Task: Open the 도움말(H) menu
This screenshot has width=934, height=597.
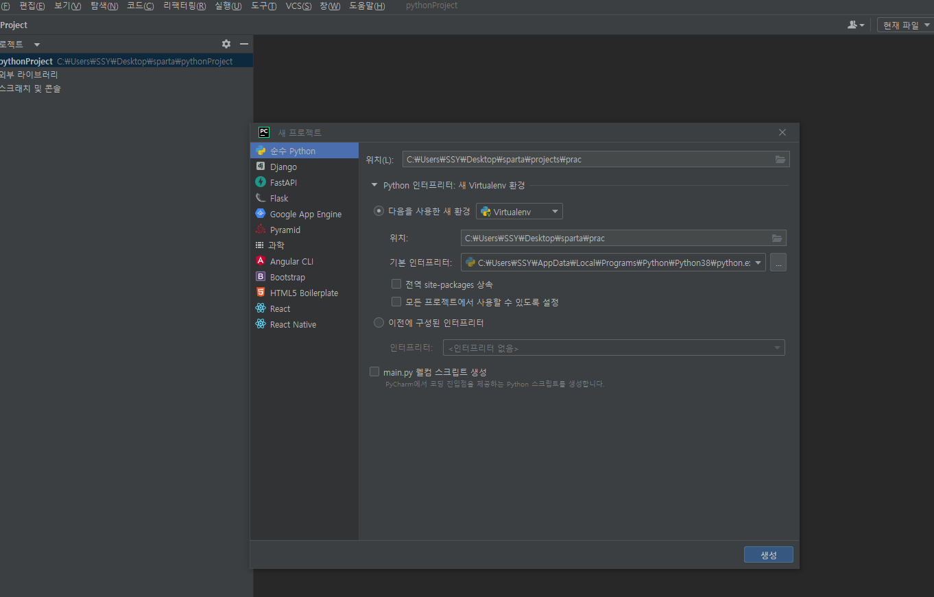Action: [x=367, y=6]
